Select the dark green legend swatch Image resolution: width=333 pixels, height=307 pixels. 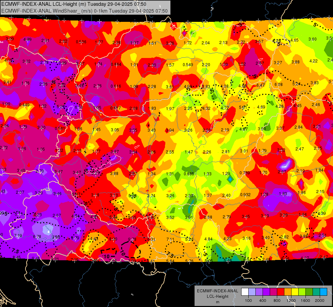point(309,292)
